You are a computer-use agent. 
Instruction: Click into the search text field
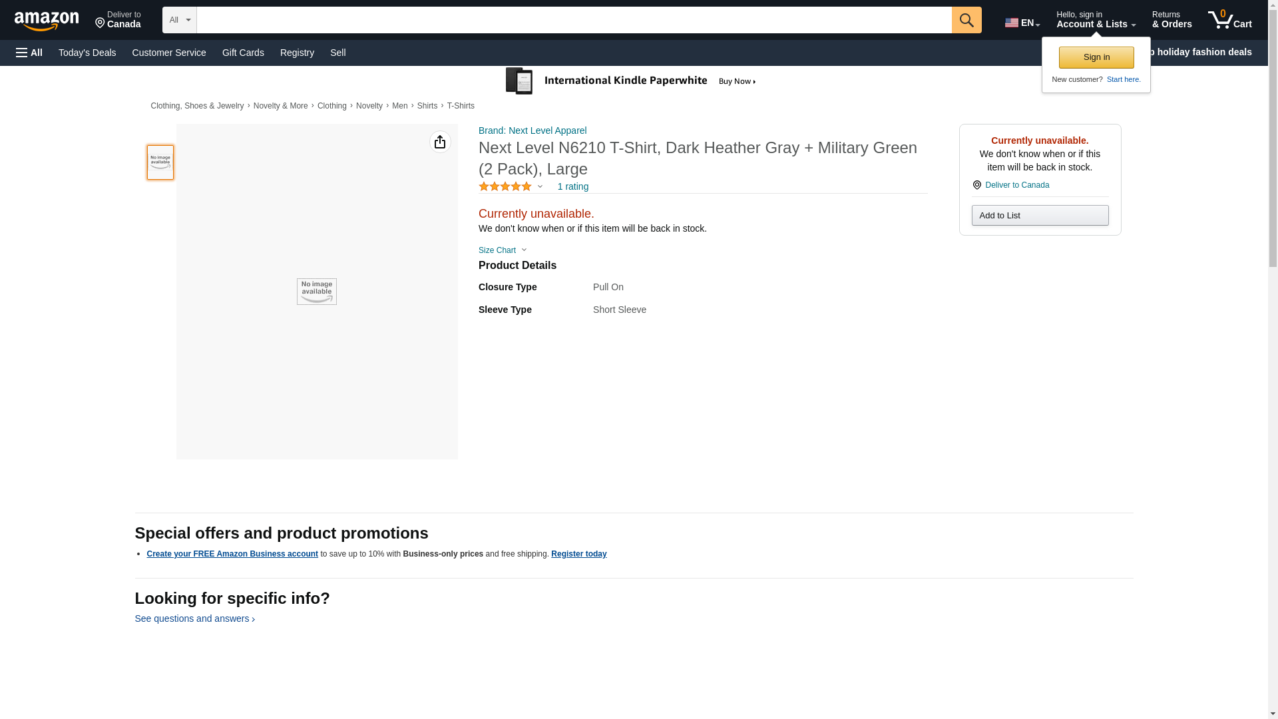pos(573,20)
